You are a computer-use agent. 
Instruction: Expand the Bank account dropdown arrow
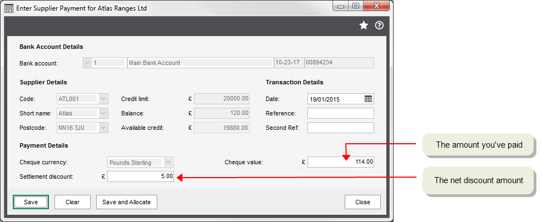(87, 63)
